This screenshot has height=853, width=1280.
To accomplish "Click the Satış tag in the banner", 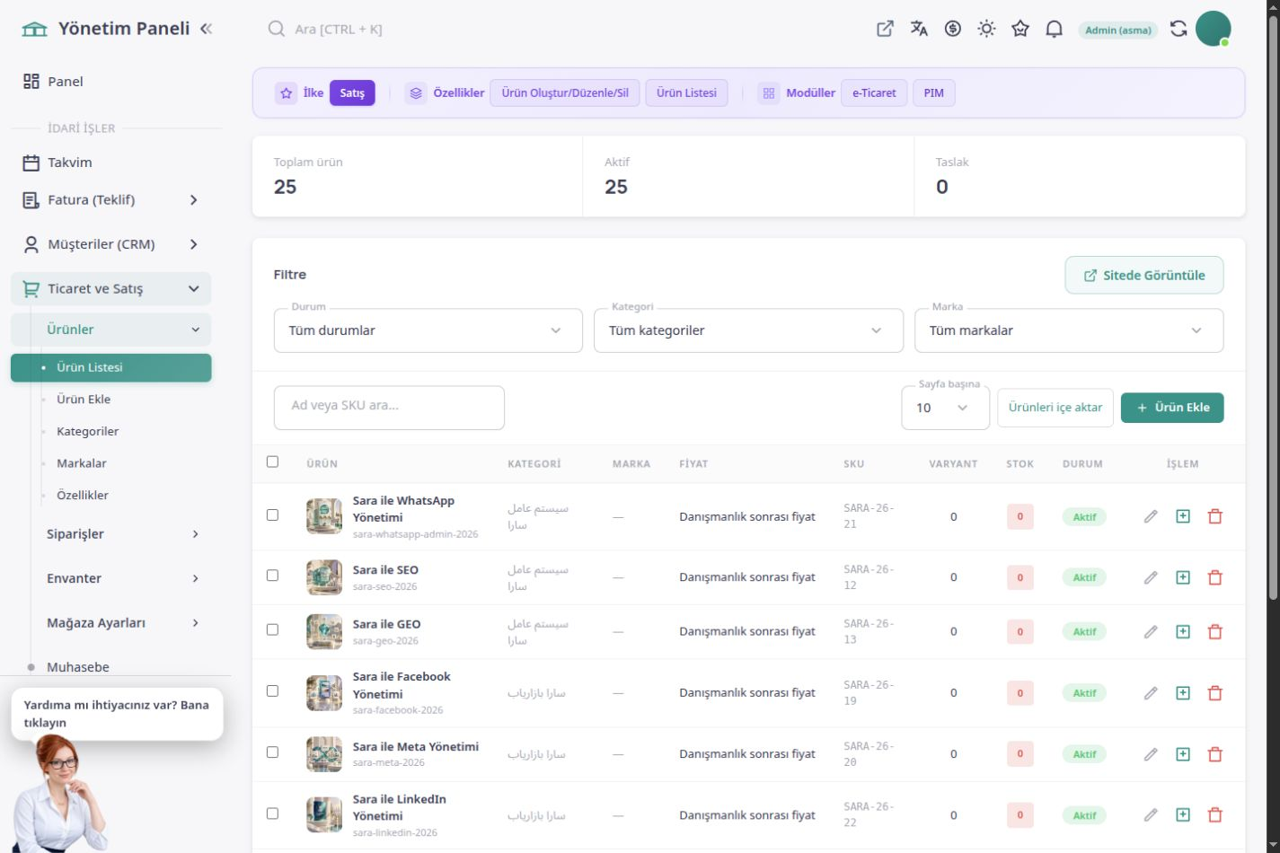I will tap(352, 92).
